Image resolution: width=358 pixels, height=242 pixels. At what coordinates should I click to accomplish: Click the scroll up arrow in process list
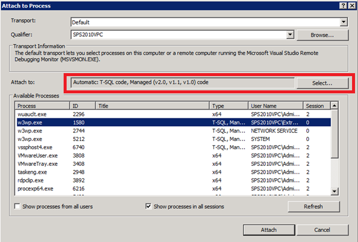[334, 106]
